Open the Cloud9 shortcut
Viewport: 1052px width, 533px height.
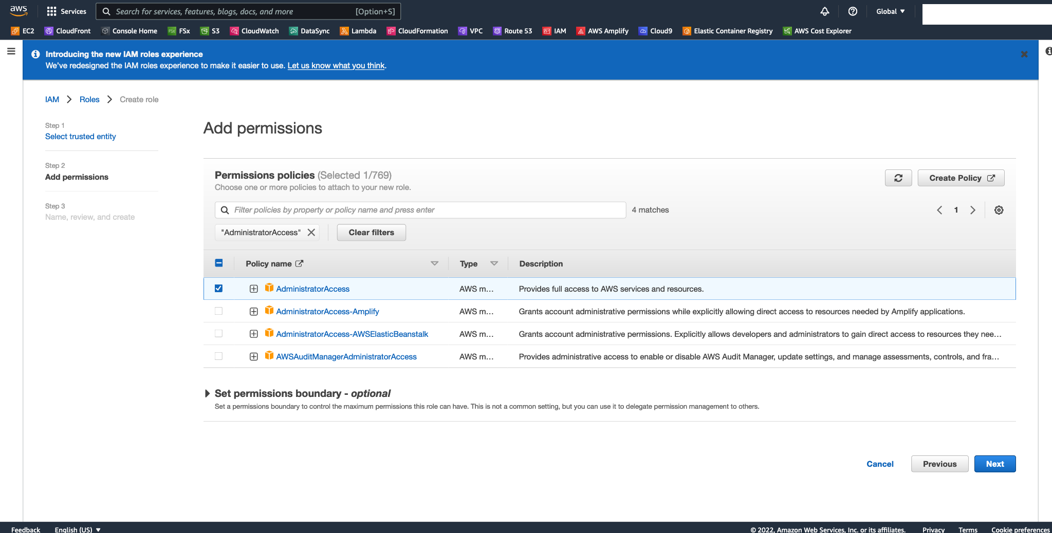(655, 31)
